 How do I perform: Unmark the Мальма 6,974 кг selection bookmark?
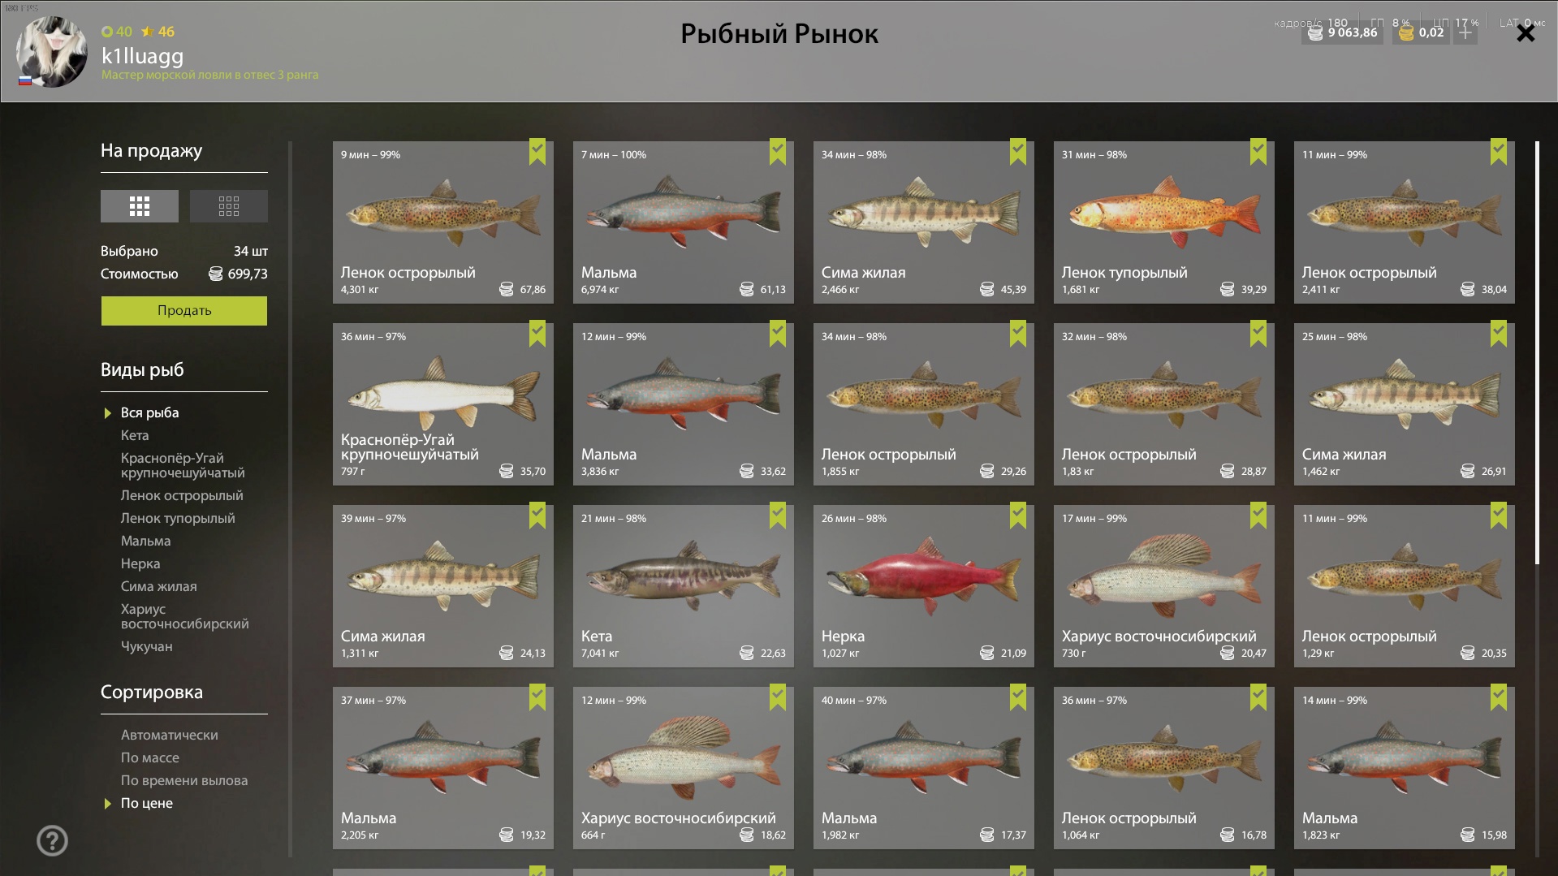(x=778, y=151)
